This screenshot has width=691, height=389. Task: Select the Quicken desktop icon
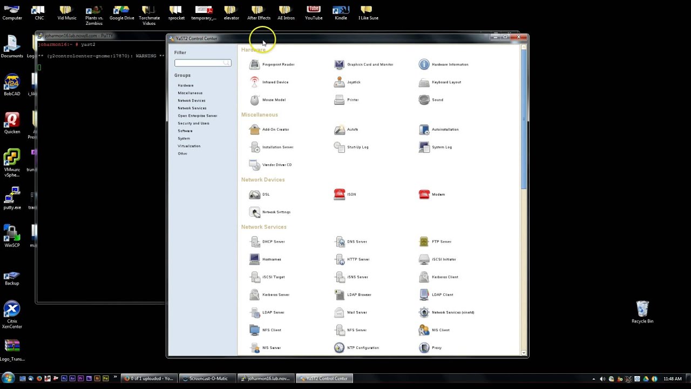coord(12,123)
